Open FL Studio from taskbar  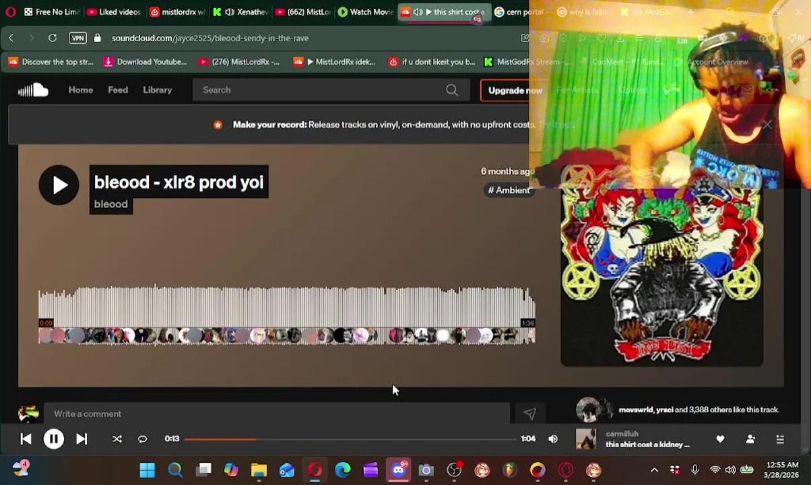[x=510, y=470]
